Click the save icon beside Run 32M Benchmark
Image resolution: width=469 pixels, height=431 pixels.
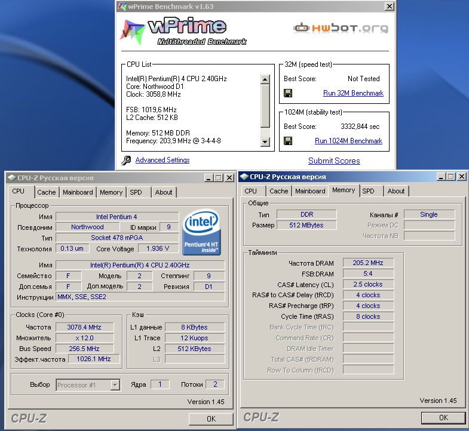(x=288, y=93)
